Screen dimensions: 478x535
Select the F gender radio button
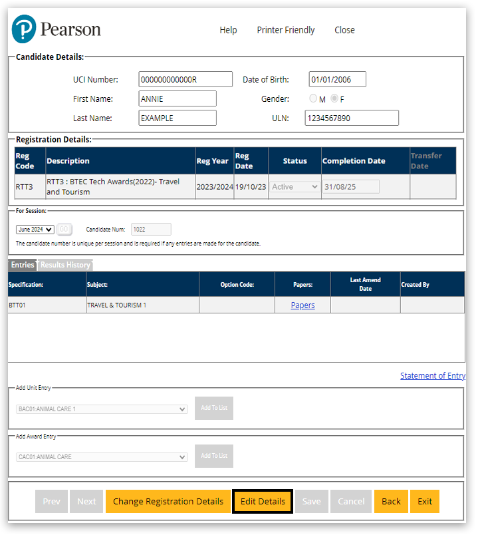pyautogui.click(x=334, y=98)
